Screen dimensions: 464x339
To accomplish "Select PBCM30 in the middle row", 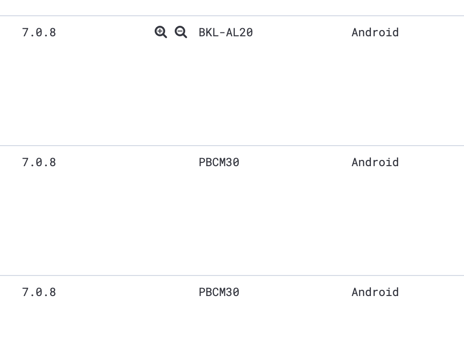I will point(219,162).
